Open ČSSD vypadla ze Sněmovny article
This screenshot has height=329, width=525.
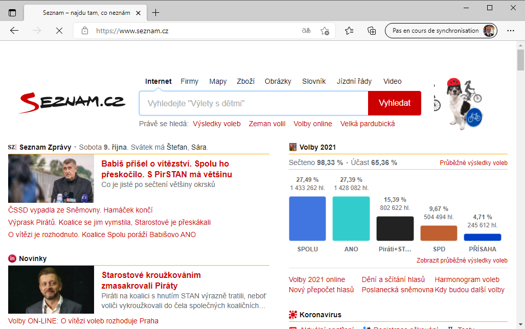click(x=80, y=210)
